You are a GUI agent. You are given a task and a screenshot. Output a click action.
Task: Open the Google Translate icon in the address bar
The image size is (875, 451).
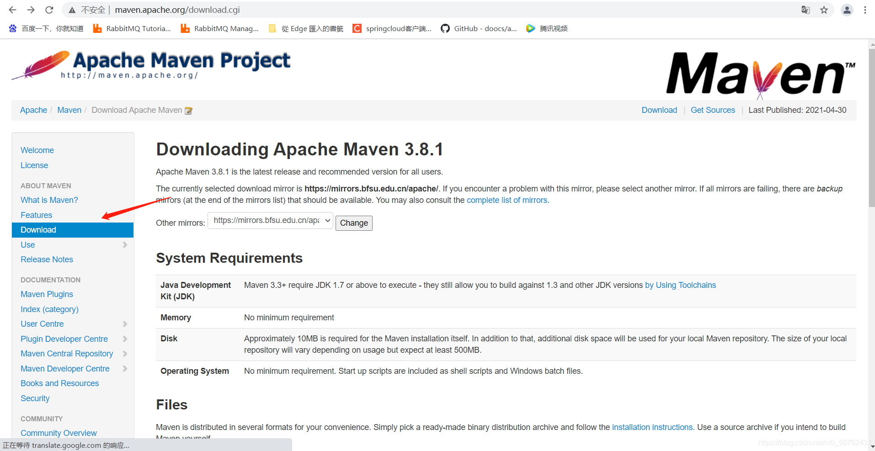click(806, 10)
